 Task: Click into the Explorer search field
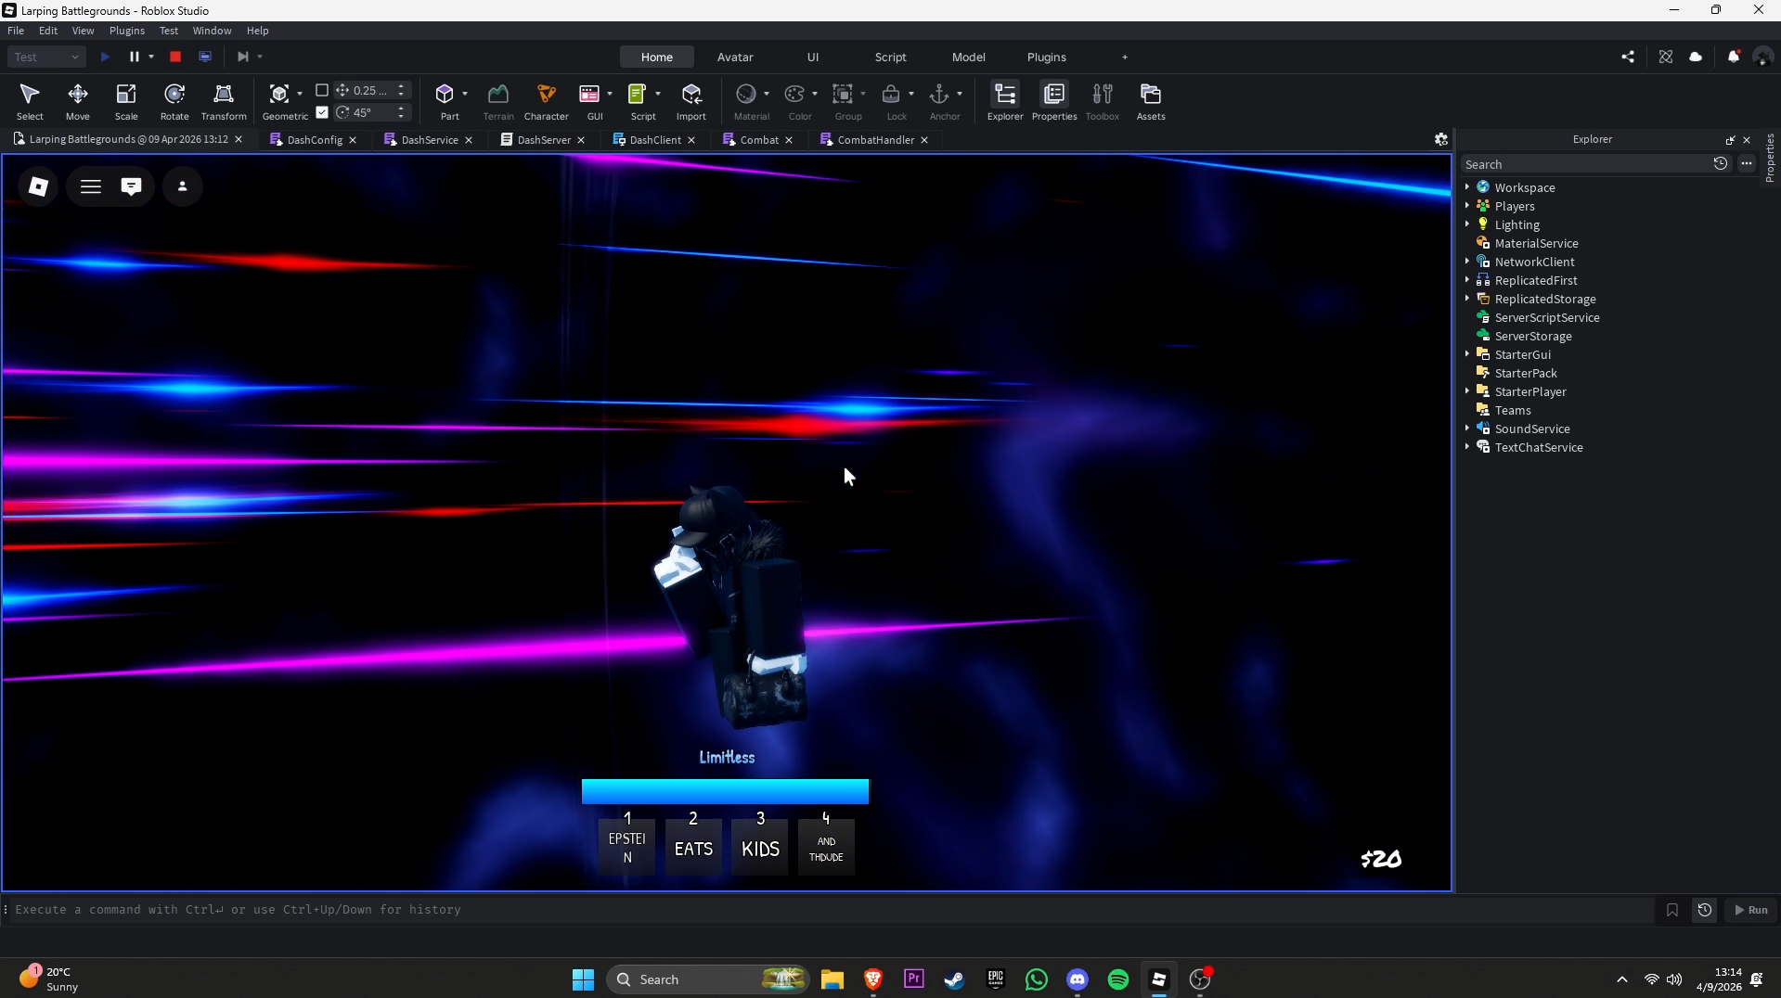[x=1585, y=164]
